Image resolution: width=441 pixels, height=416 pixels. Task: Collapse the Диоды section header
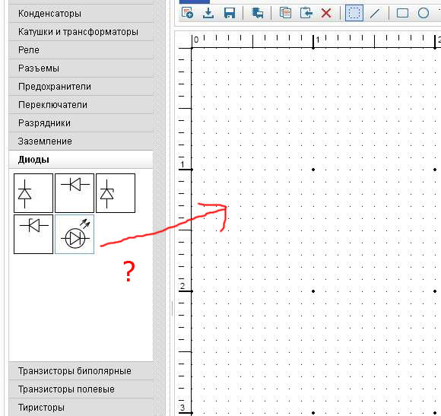[x=81, y=160]
